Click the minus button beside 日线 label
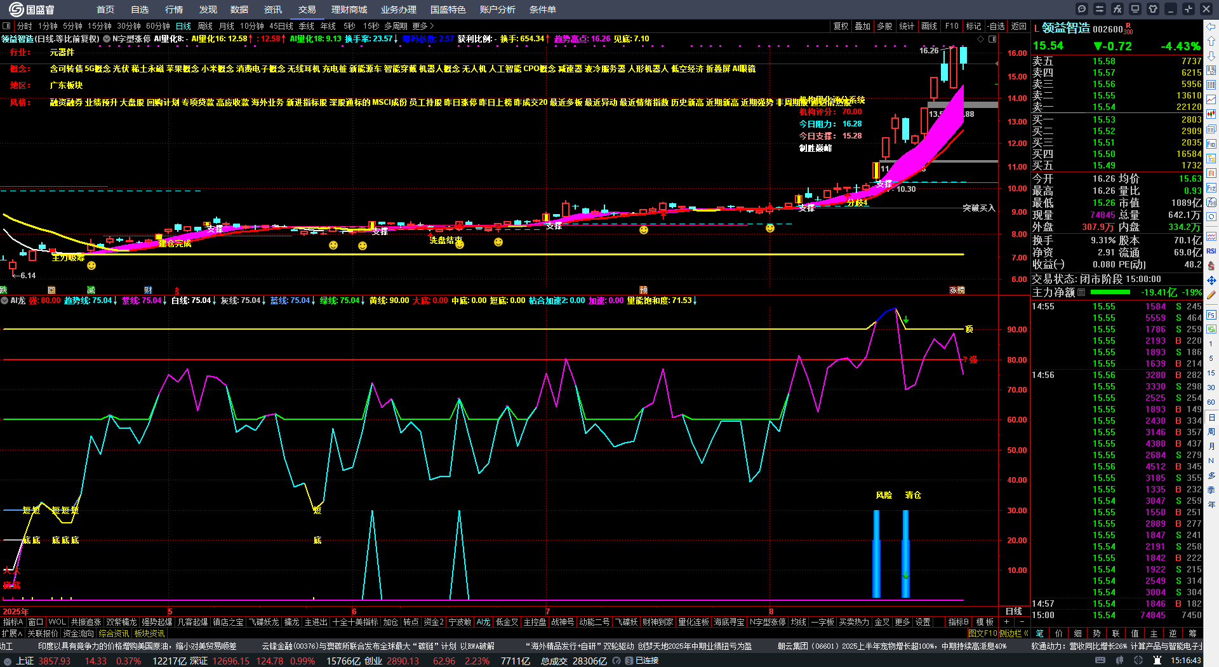 point(1022,622)
